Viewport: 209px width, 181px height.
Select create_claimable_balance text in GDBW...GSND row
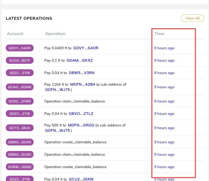click(x=84, y=167)
